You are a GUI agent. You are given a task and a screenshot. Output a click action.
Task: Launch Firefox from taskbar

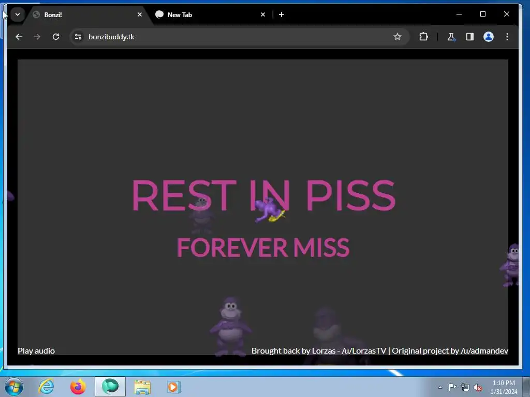(x=78, y=387)
